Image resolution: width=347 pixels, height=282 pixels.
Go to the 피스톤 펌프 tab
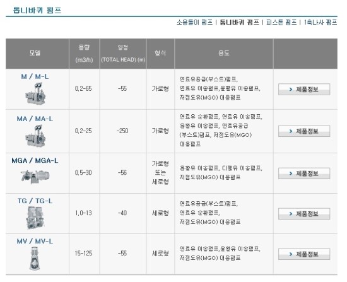tap(281, 22)
